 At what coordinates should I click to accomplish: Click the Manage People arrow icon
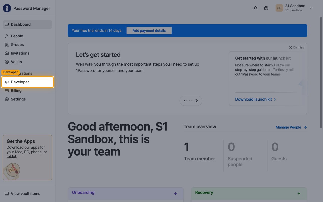pyautogui.click(x=305, y=127)
